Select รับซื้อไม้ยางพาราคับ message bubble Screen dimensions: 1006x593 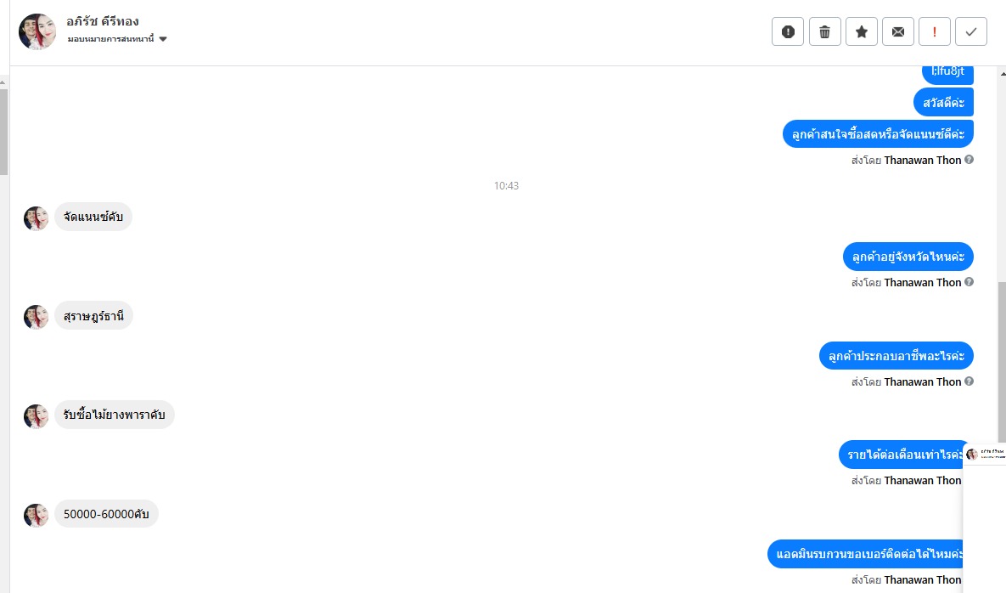[x=115, y=415]
